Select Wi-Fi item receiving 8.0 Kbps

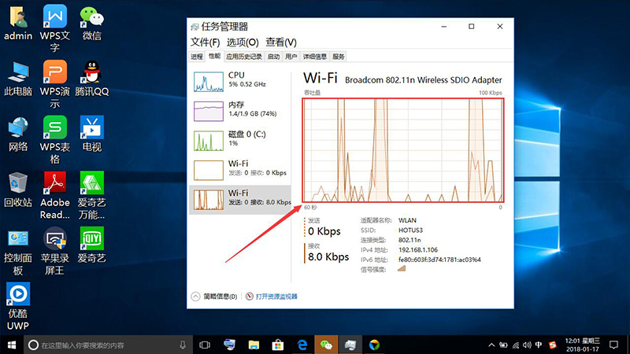tap(240, 200)
